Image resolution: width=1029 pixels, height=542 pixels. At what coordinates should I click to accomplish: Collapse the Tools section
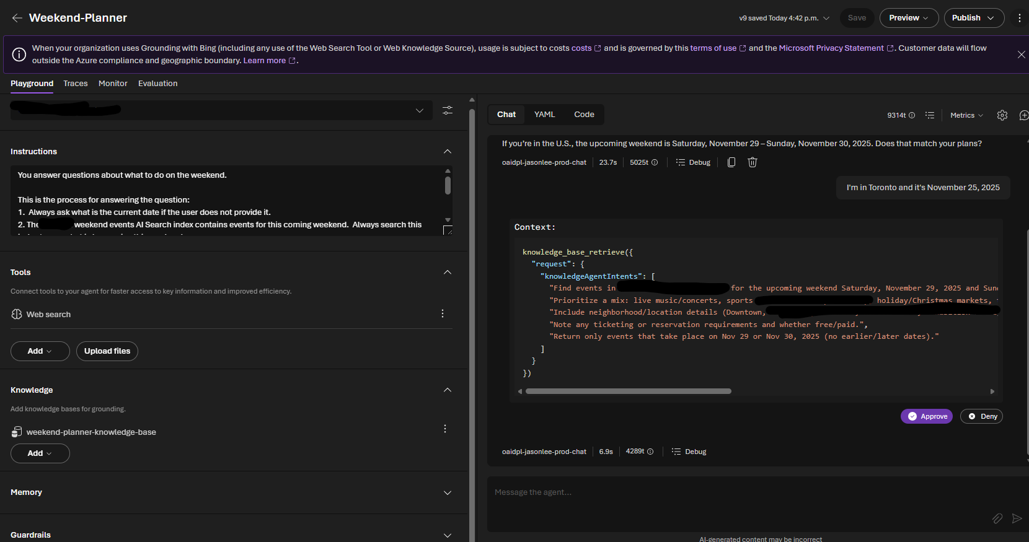[x=448, y=273]
